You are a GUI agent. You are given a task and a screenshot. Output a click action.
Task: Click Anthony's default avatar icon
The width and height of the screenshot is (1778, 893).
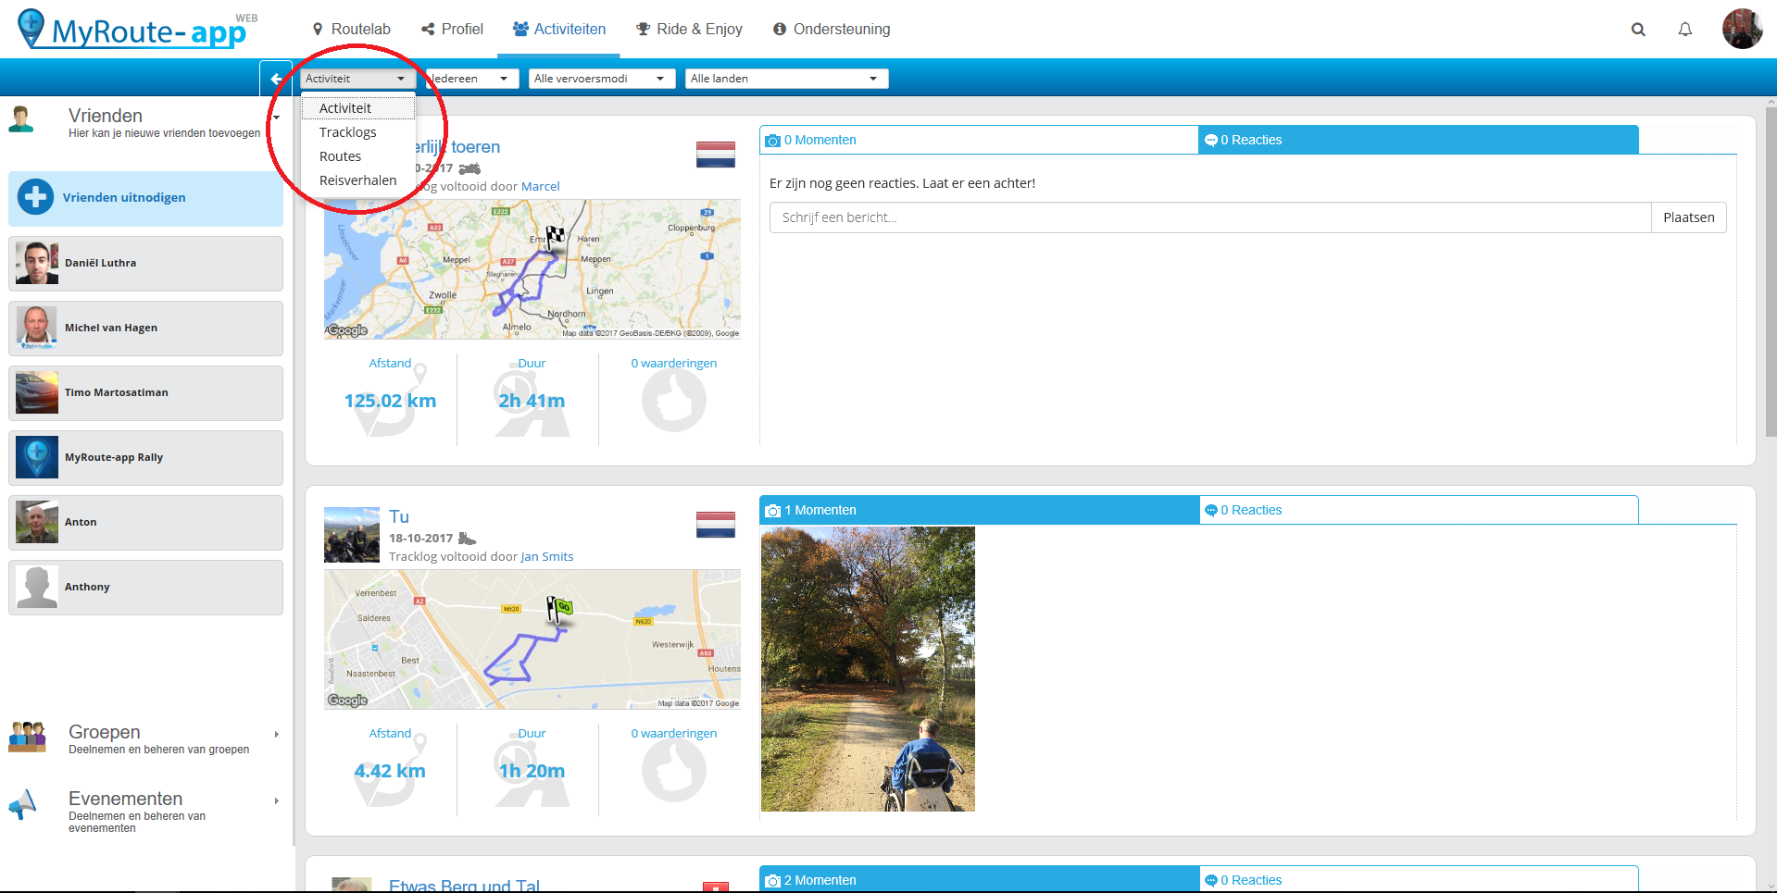[x=37, y=587]
